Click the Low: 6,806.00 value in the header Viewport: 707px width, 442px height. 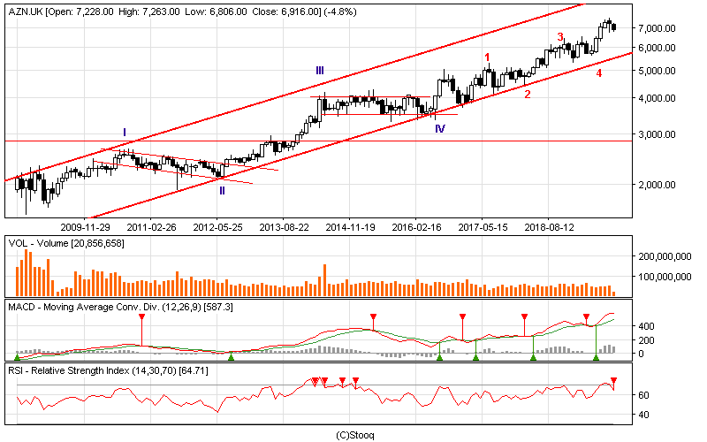click(216, 11)
